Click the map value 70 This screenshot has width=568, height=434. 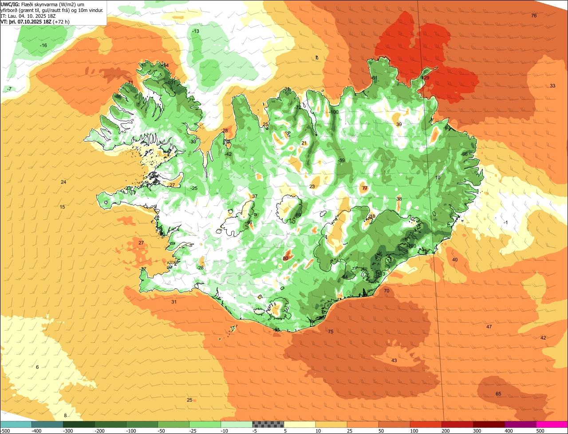point(387,291)
